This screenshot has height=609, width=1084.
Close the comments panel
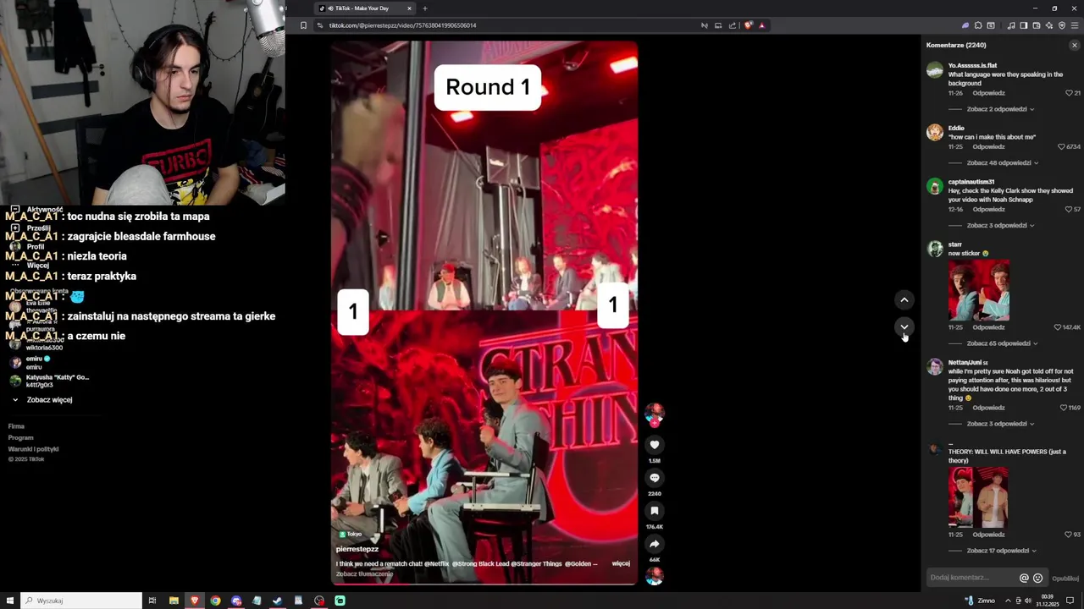(x=1075, y=45)
